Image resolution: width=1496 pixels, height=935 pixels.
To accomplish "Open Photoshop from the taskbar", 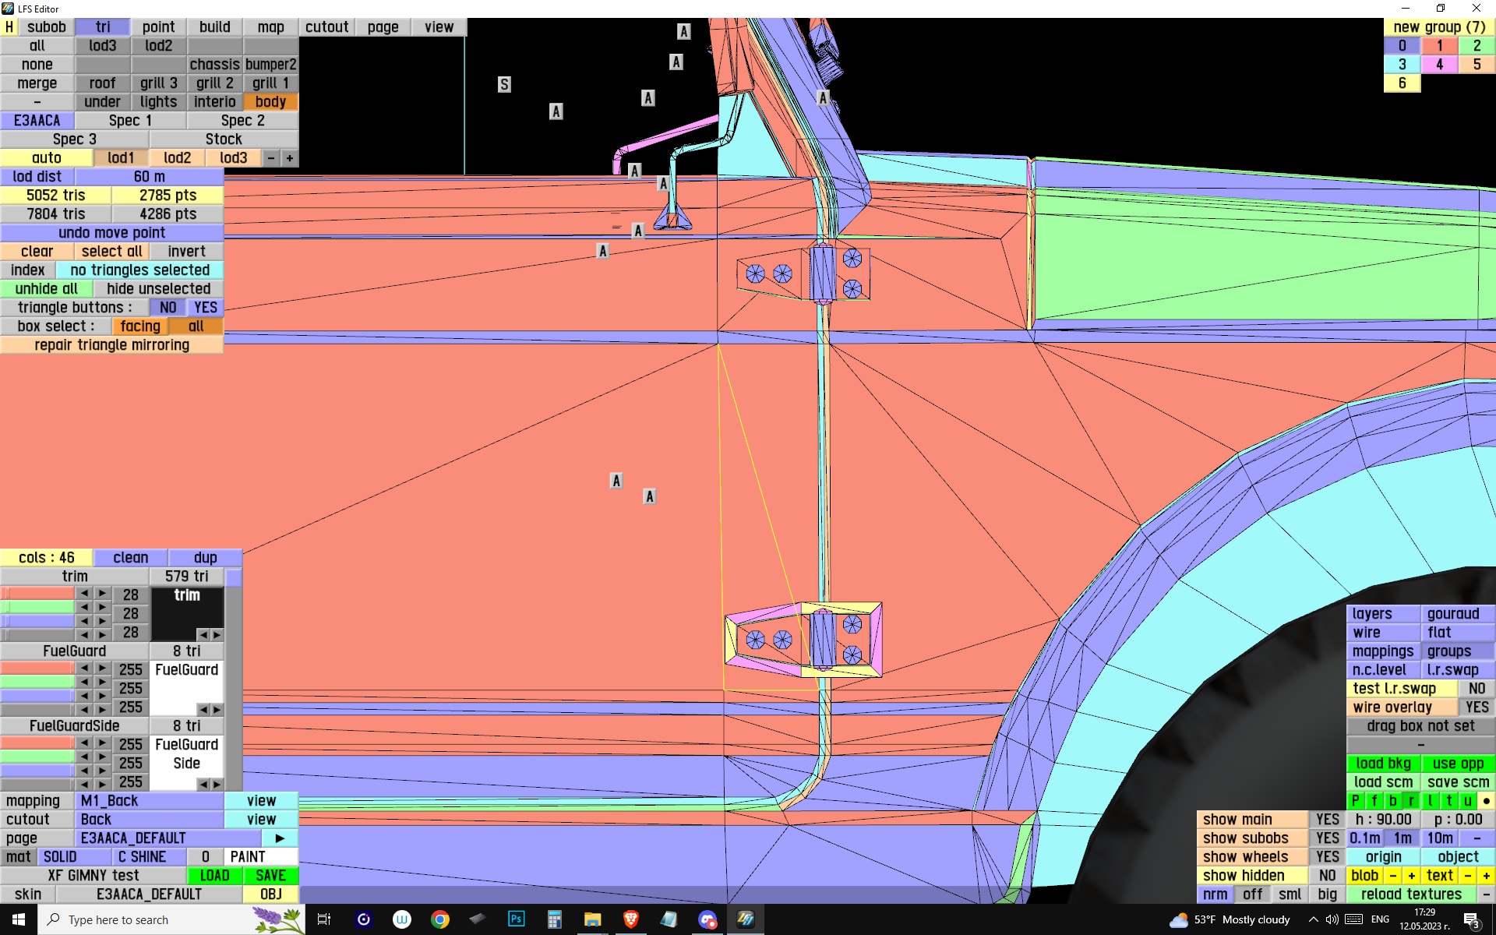I will (516, 919).
